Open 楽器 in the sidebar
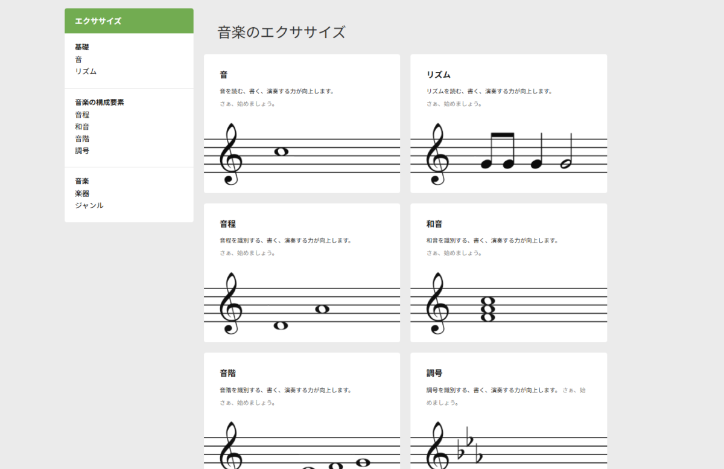724x469 pixels. [82, 193]
